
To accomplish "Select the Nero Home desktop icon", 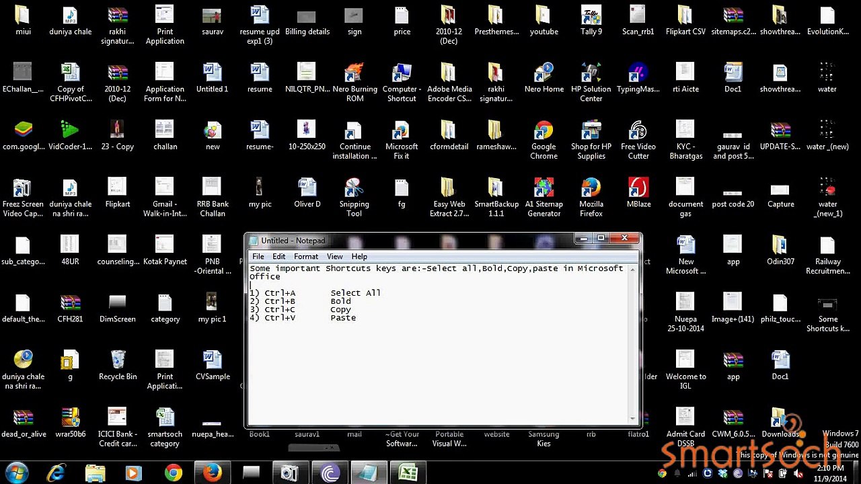I will click(544, 78).
